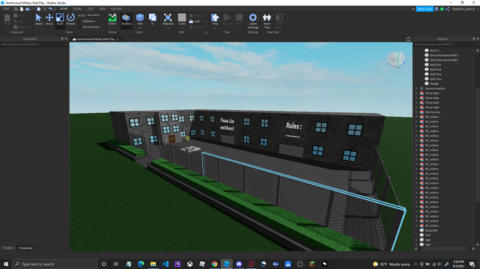Switch to the MODEL ribbon tab

click(77, 9)
